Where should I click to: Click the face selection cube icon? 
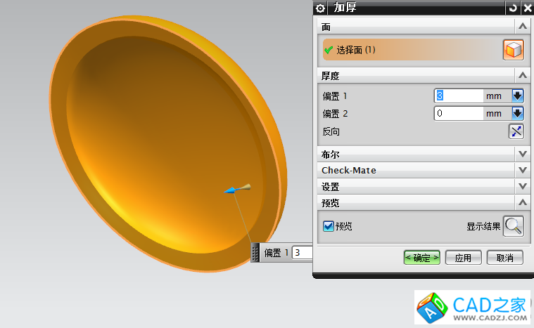(x=513, y=50)
